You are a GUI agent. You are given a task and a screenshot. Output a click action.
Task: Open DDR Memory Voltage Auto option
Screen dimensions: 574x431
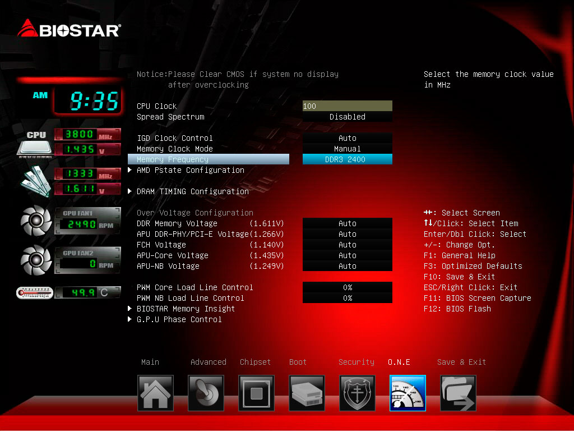pyautogui.click(x=348, y=223)
